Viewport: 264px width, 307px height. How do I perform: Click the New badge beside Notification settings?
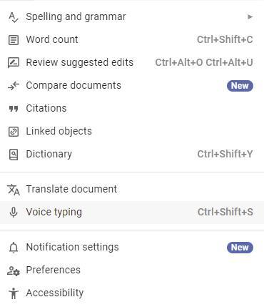pos(240,248)
